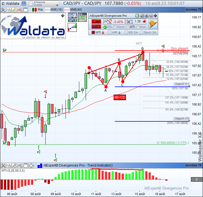203x197 pixels.
Task: Open settings tools icon in indicator panel toolbar
Action: point(3,165)
